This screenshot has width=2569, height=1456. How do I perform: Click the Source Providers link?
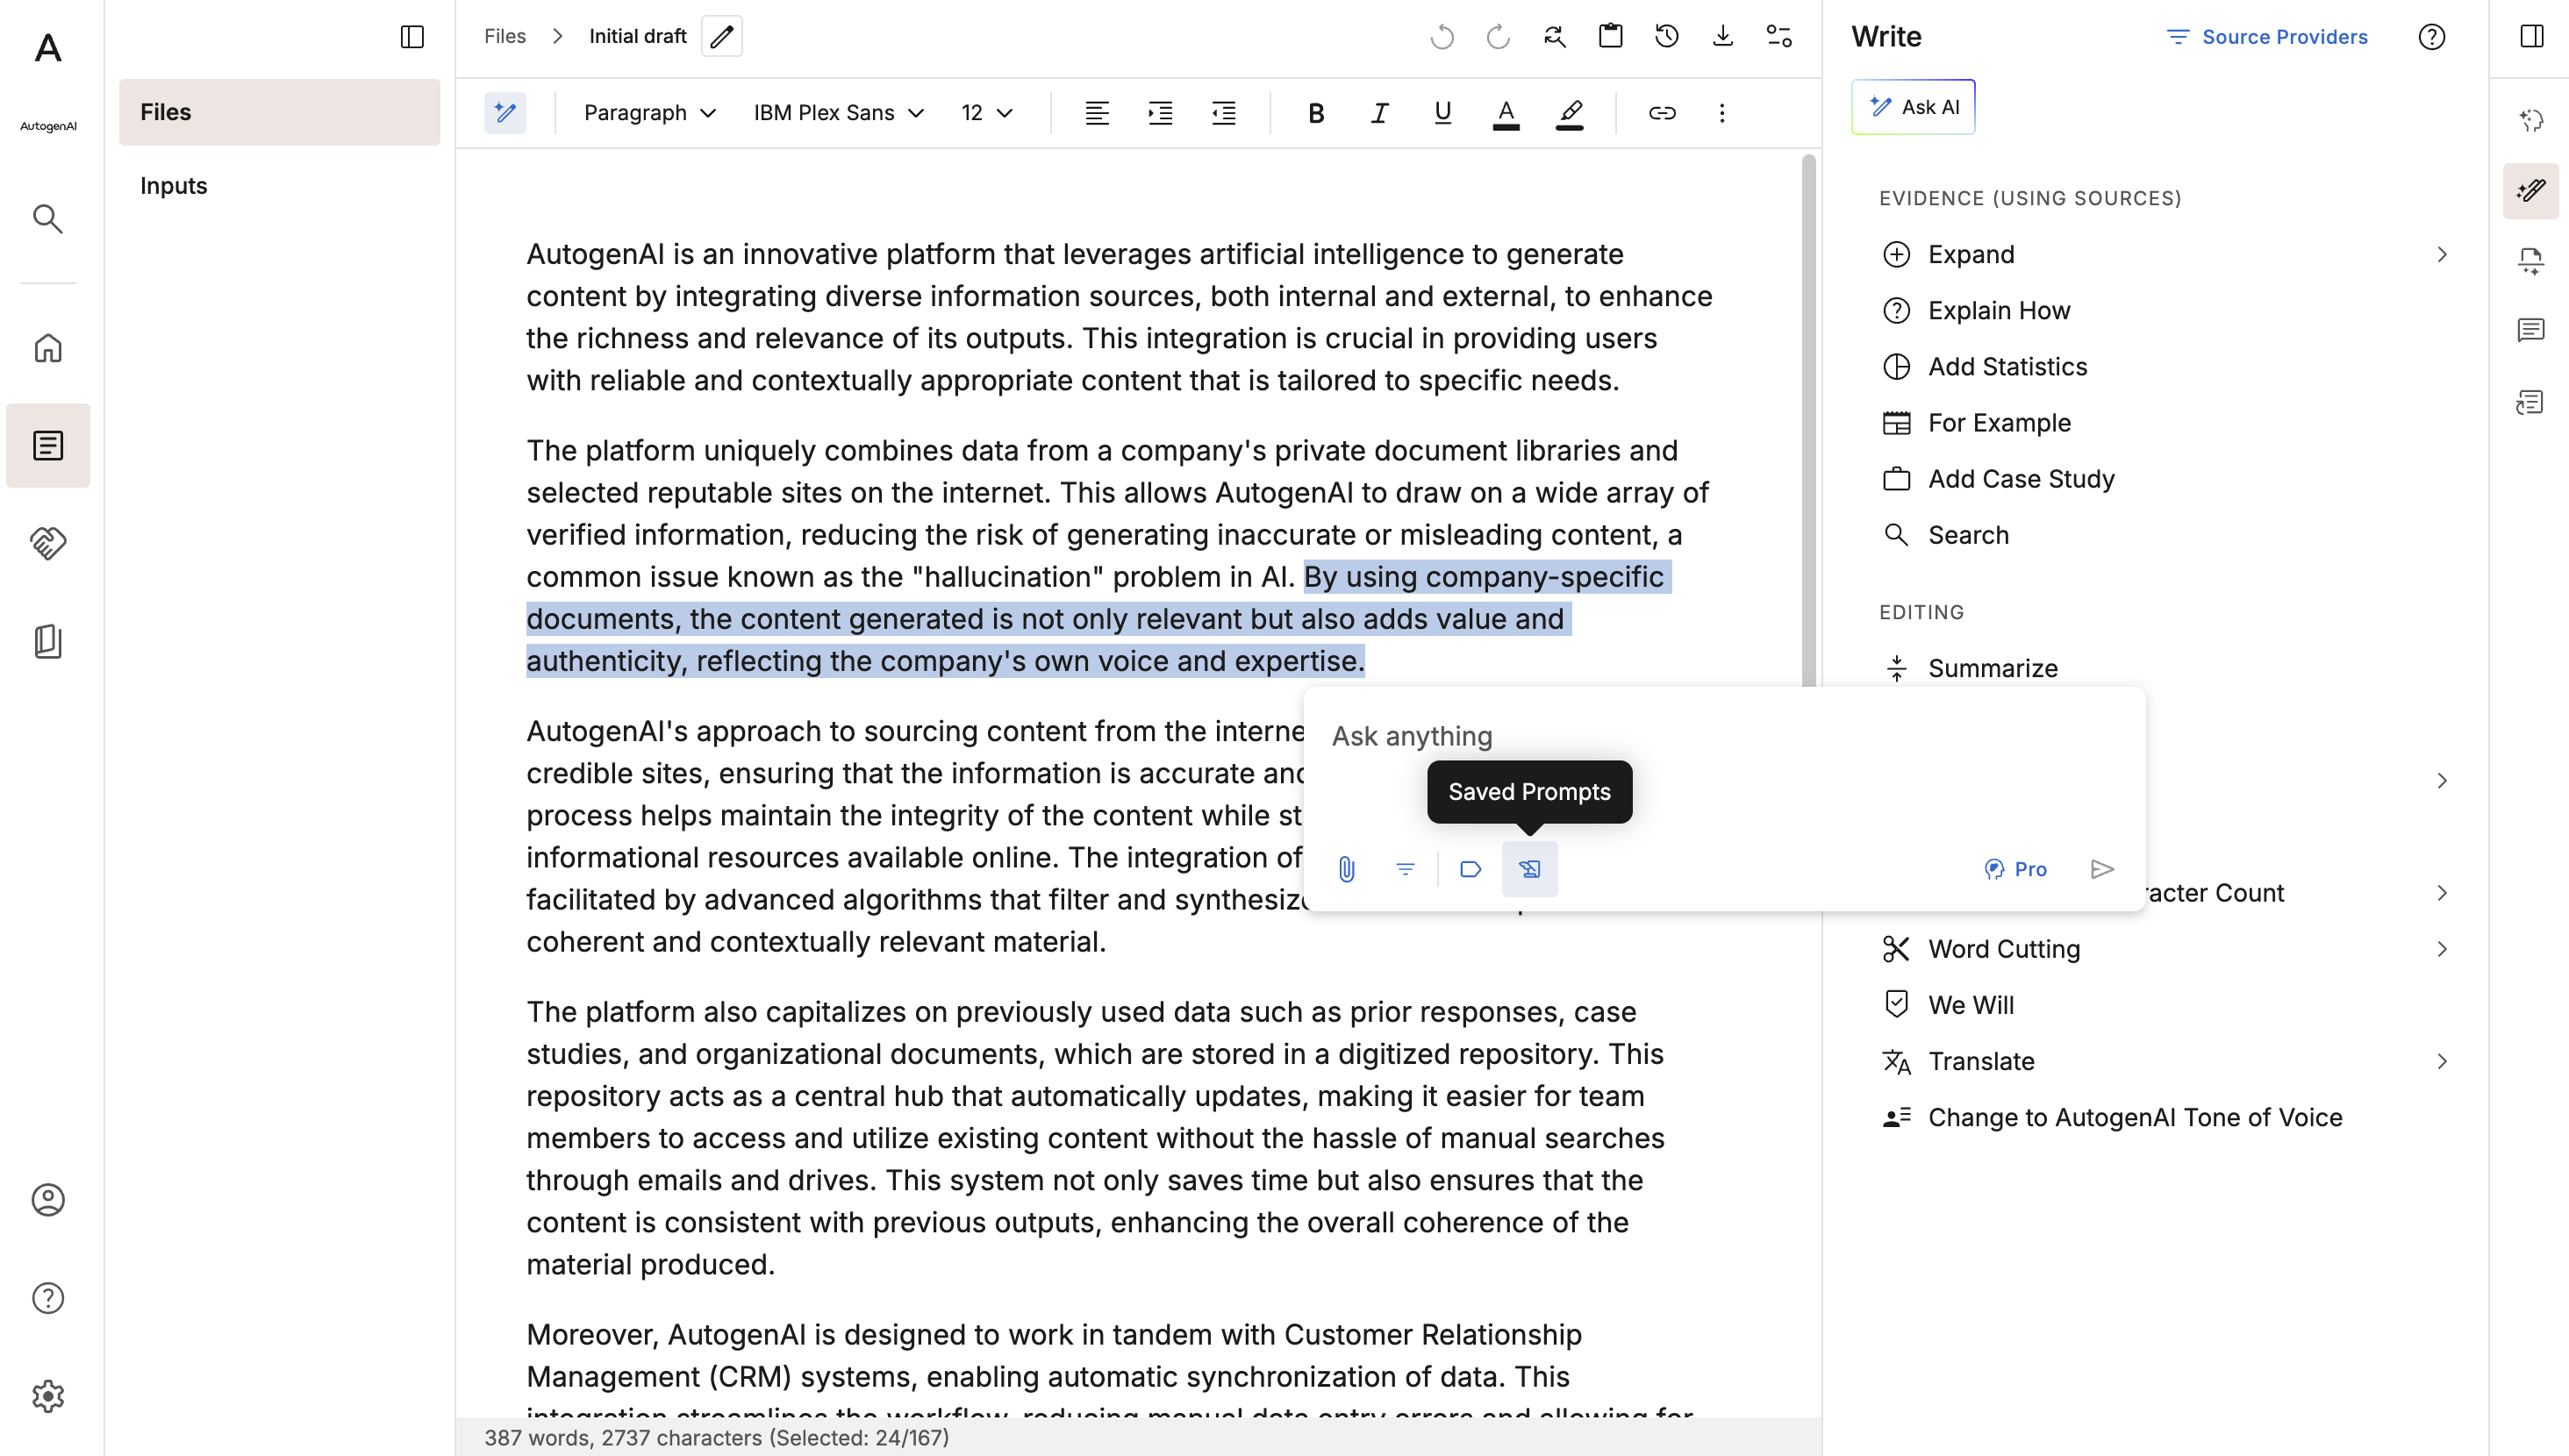pos(2266,37)
